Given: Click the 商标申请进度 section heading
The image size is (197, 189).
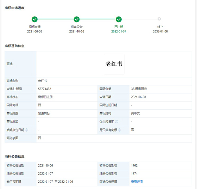Looking at the screenshot, I should click(x=14, y=8).
